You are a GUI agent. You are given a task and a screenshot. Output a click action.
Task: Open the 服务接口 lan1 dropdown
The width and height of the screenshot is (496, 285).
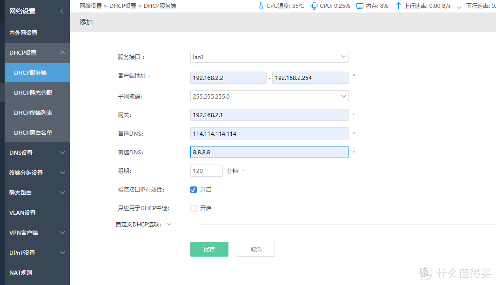343,56
